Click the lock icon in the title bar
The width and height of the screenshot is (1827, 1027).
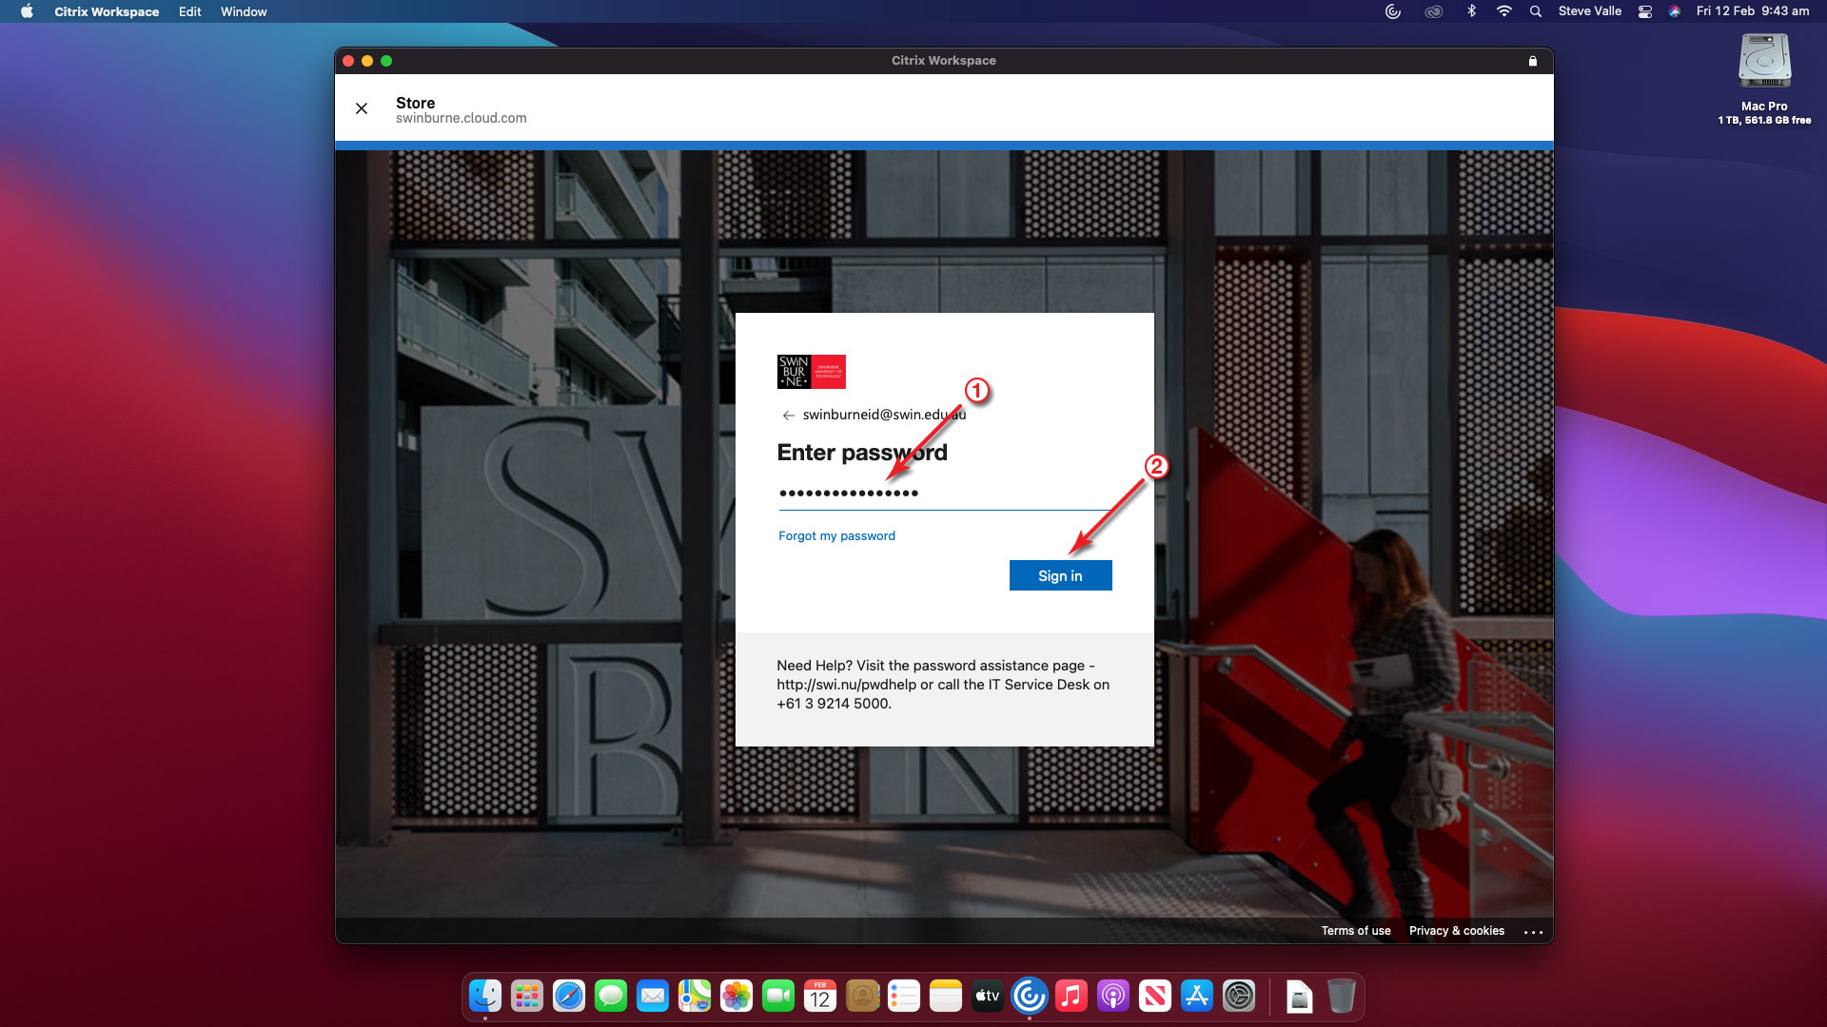click(1532, 61)
